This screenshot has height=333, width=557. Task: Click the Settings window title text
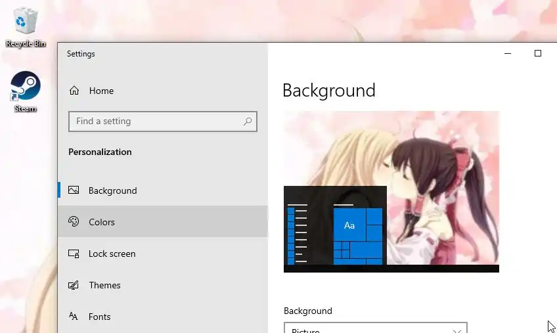click(81, 54)
